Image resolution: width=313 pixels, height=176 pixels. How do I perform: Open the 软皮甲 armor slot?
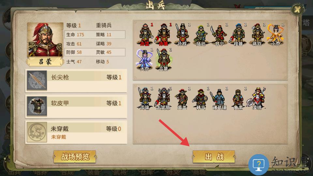pyautogui.click(x=76, y=106)
